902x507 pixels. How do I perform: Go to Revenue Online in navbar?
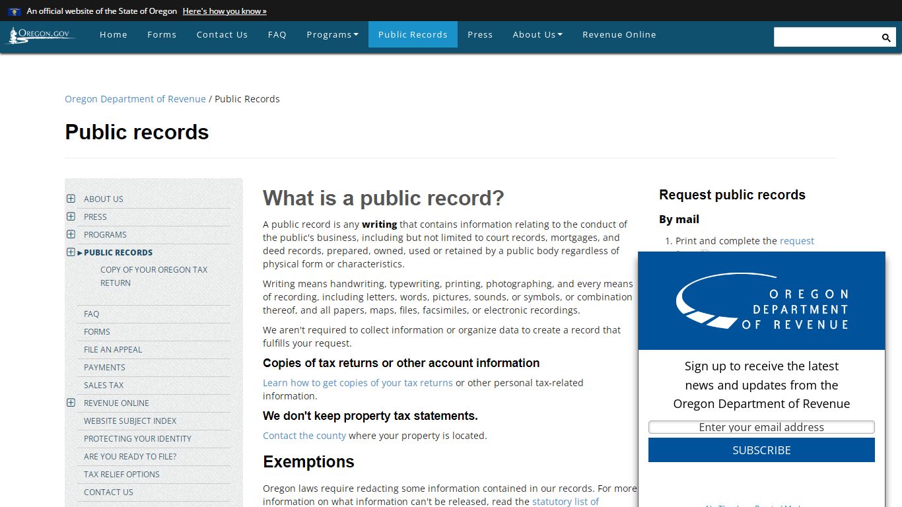coord(619,34)
